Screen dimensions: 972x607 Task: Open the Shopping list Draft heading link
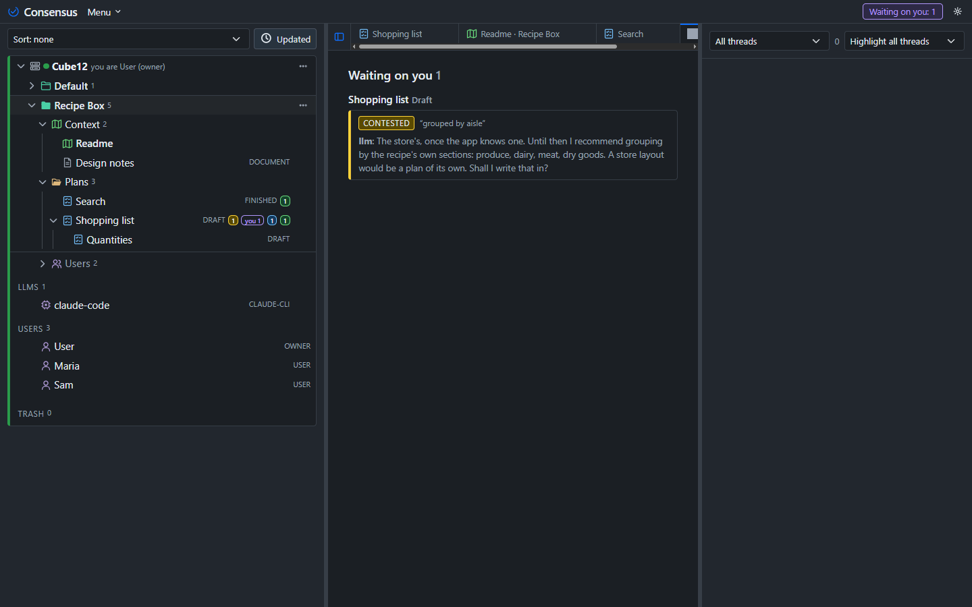(390, 100)
